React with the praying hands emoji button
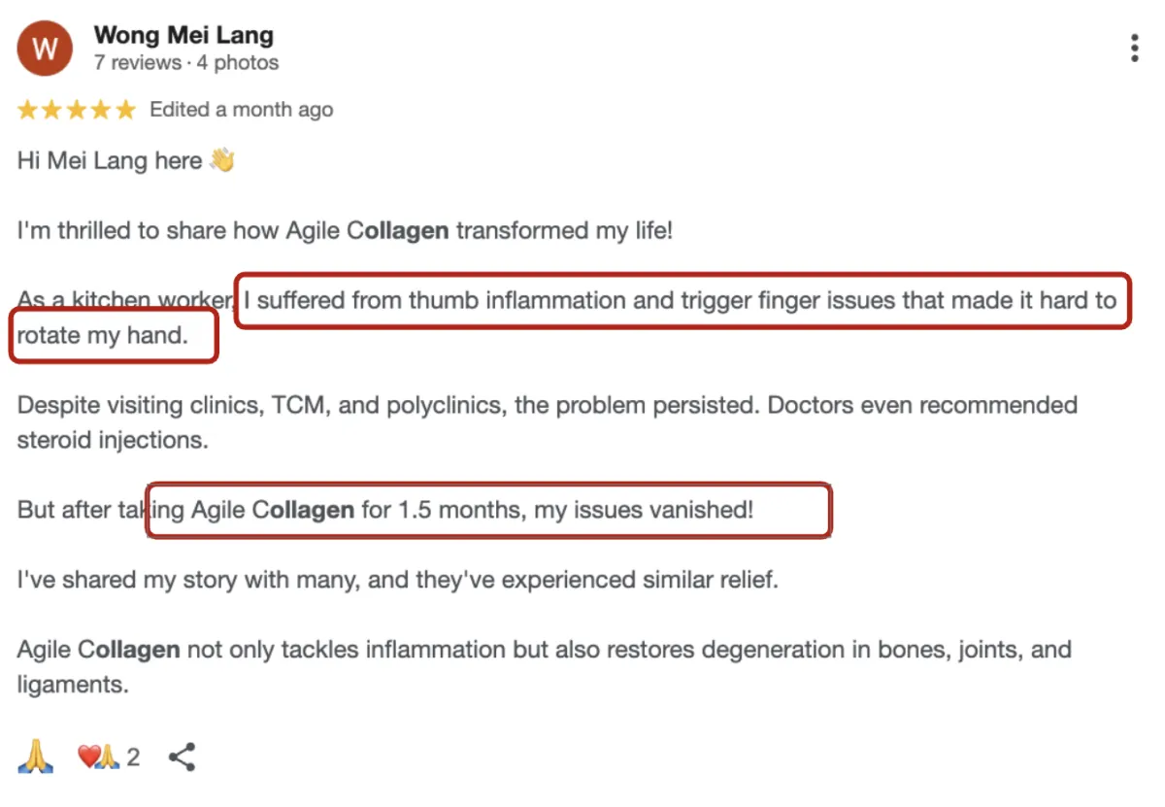Screen dimensions: 1165x807 (x=36, y=757)
